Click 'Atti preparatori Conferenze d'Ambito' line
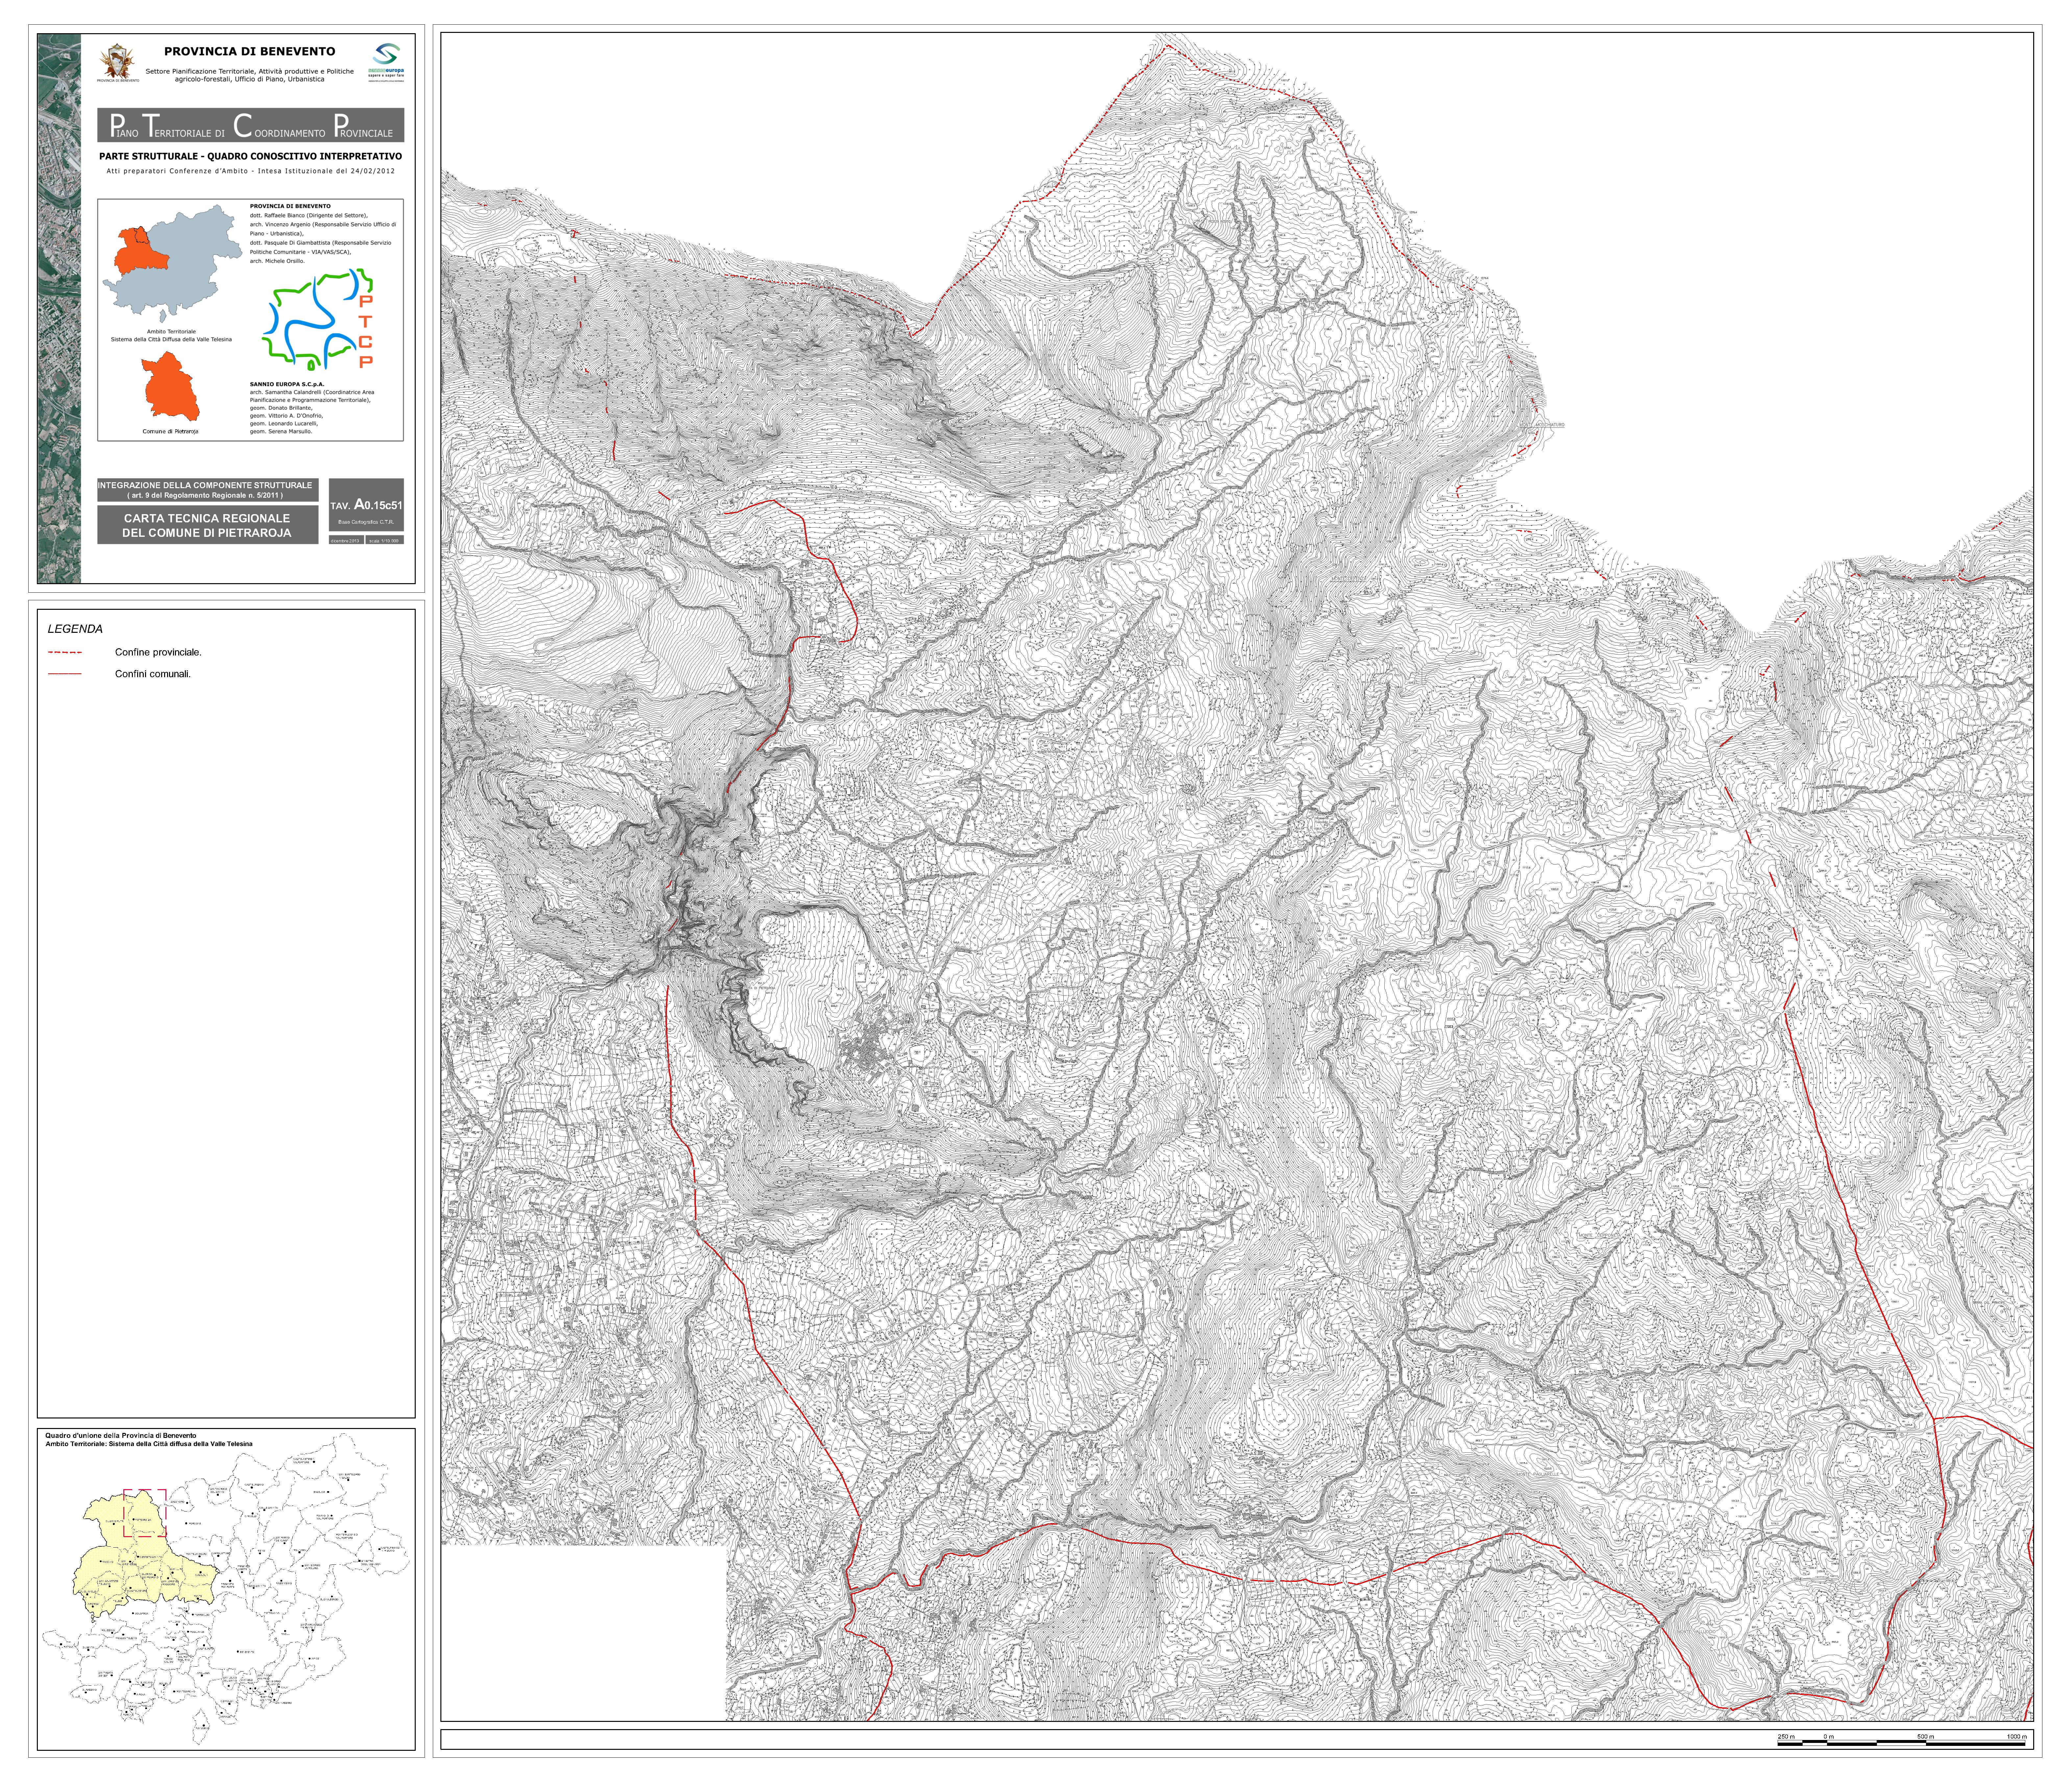Screen dimensions: 2072x1785 tap(251, 171)
